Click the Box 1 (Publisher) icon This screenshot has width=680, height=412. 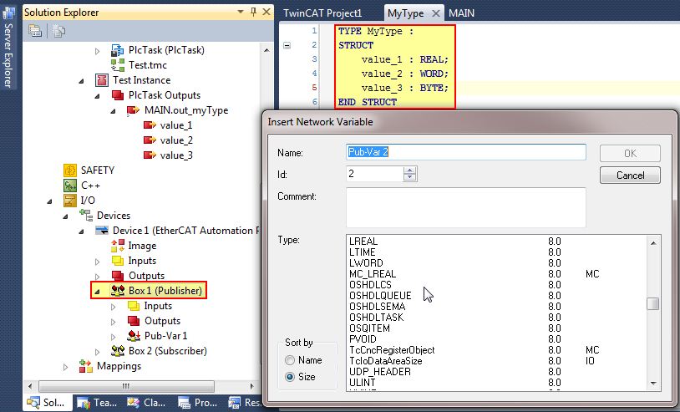118,291
